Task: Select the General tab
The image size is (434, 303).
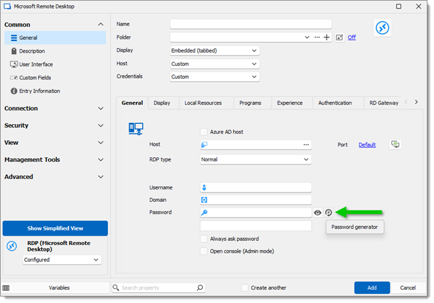Action: click(132, 103)
